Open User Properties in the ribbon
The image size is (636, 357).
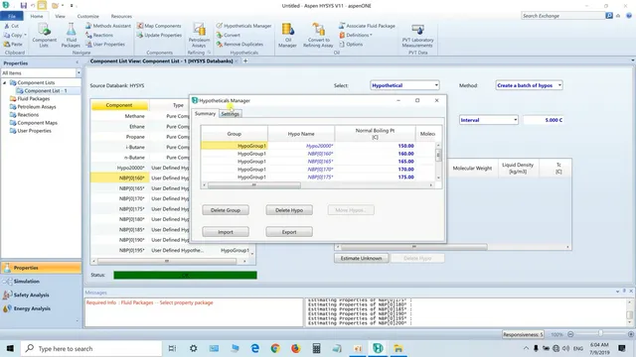tap(105, 44)
